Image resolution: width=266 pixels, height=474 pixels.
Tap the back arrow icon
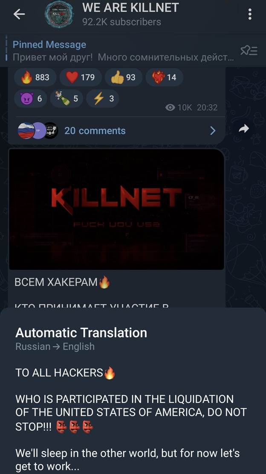coord(19,14)
